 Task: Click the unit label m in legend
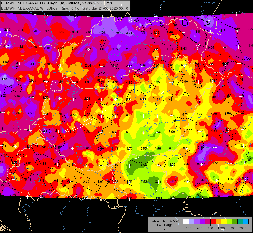pyautogui.click(x=165, y=229)
